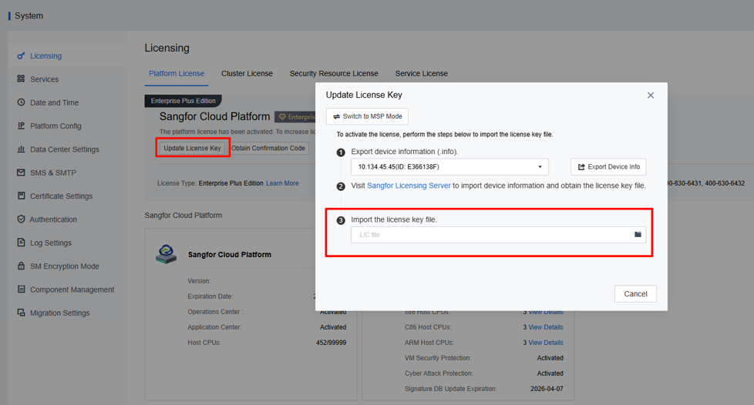Click the Enterprise Plus Edition badge
The height and width of the screenshot is (405, 754).
tap(183, 101)
